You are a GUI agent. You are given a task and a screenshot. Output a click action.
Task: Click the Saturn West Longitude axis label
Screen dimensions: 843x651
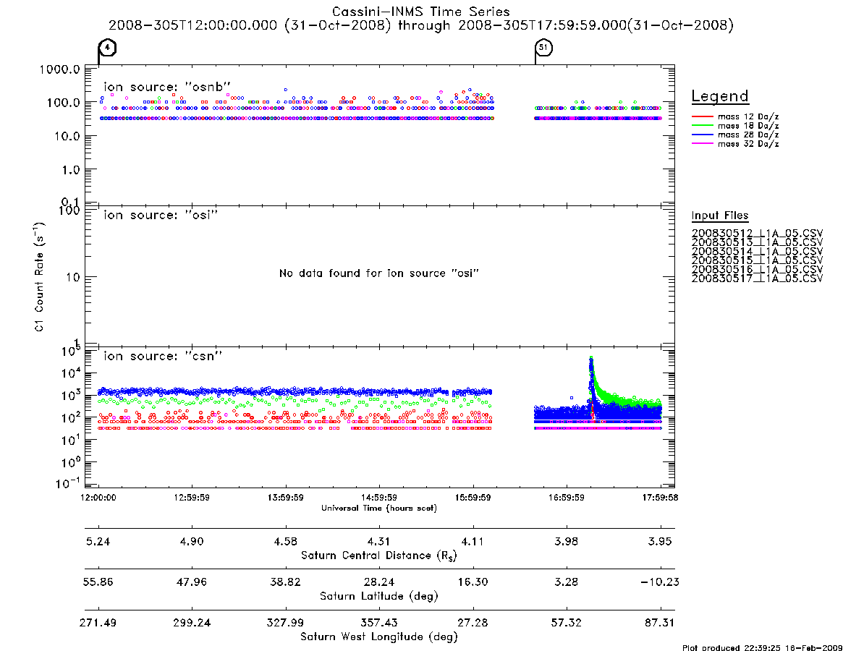click(379, 637)
